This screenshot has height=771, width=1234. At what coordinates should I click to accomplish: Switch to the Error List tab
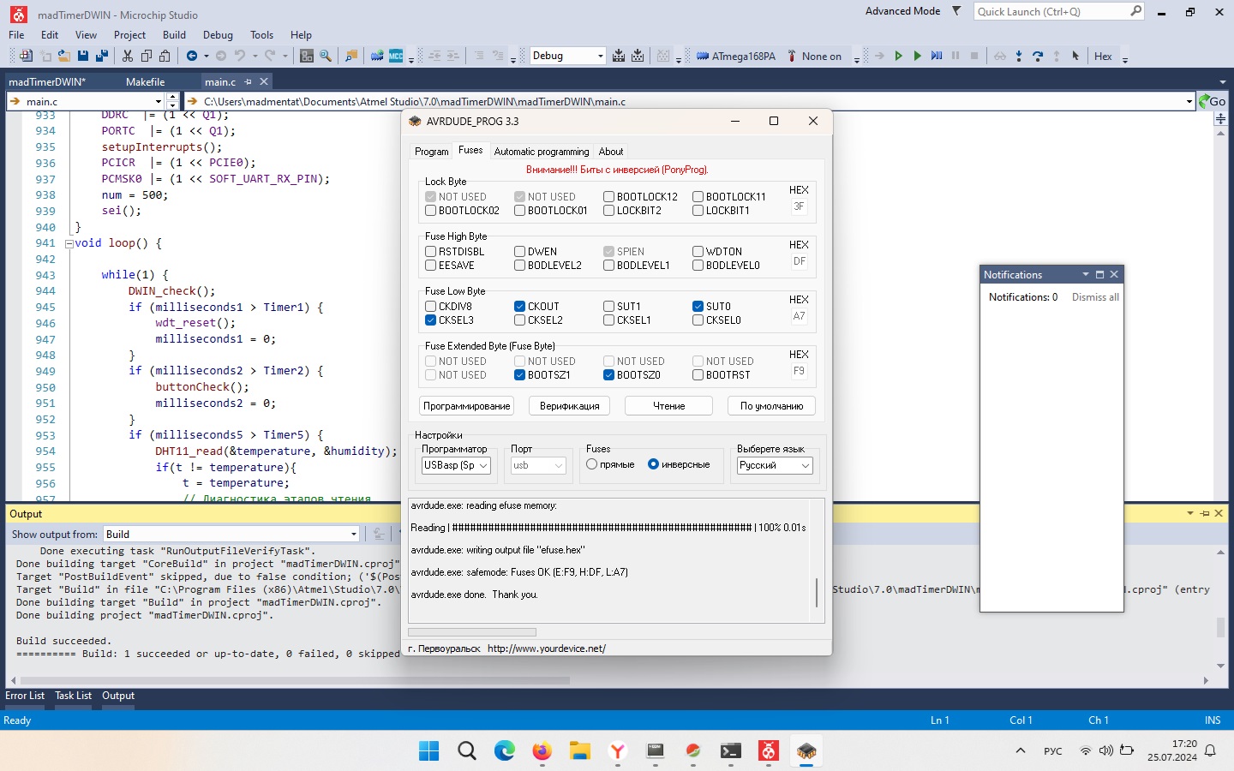pos(25,696)
